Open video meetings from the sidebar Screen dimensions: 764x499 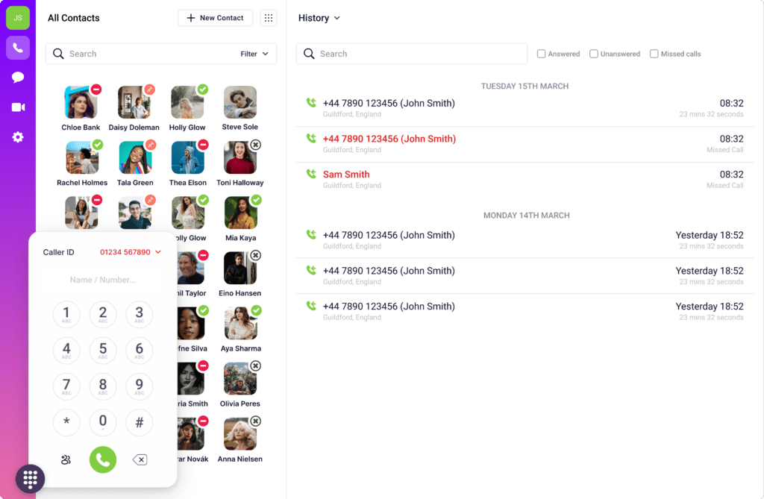(x=18, y=107)
